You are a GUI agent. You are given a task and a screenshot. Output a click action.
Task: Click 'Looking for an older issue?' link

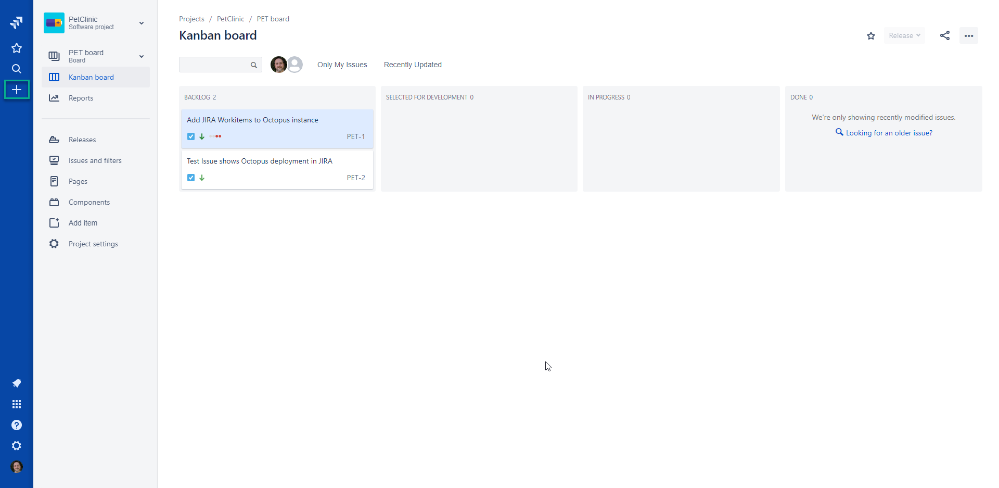coord(889,133)
